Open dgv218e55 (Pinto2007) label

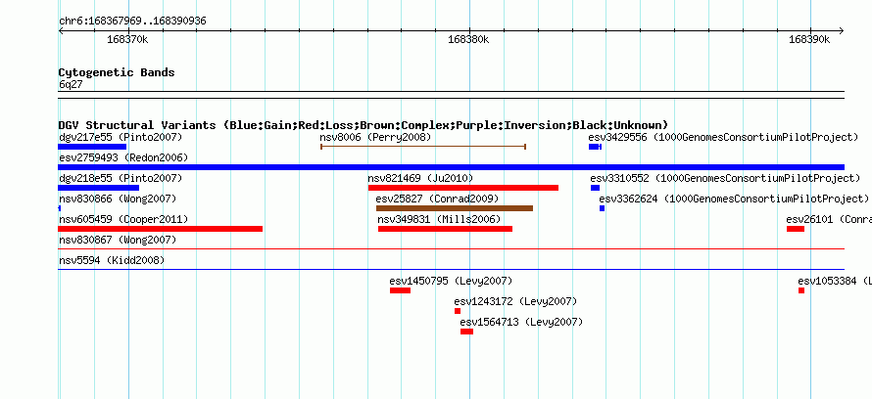[x=121, y=178]
